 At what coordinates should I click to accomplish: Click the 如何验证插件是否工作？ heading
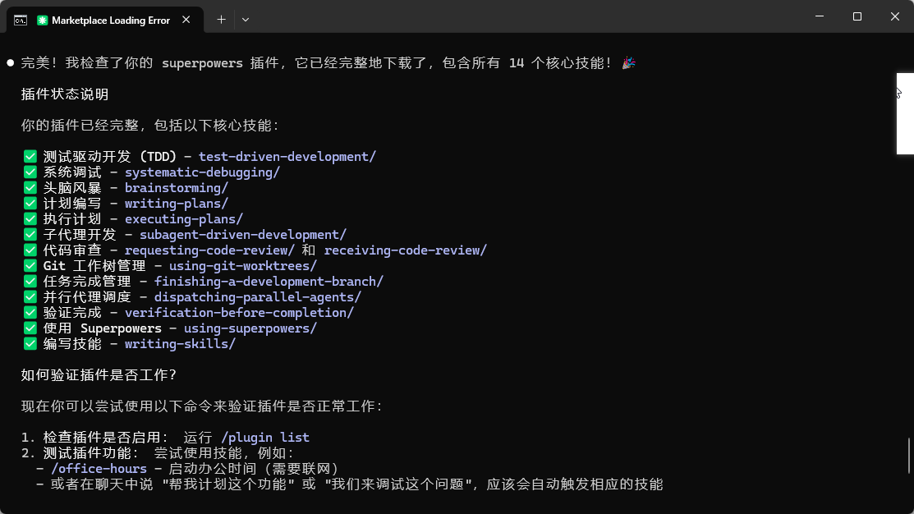(x=99, y=375)
